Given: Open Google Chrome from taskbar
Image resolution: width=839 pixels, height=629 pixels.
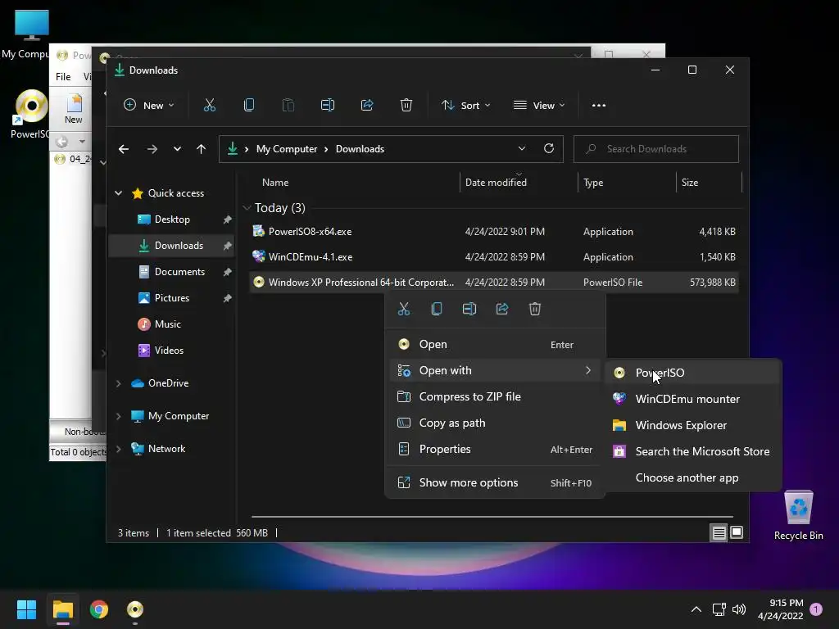Looking at the screenshot, I should [99, 609].
